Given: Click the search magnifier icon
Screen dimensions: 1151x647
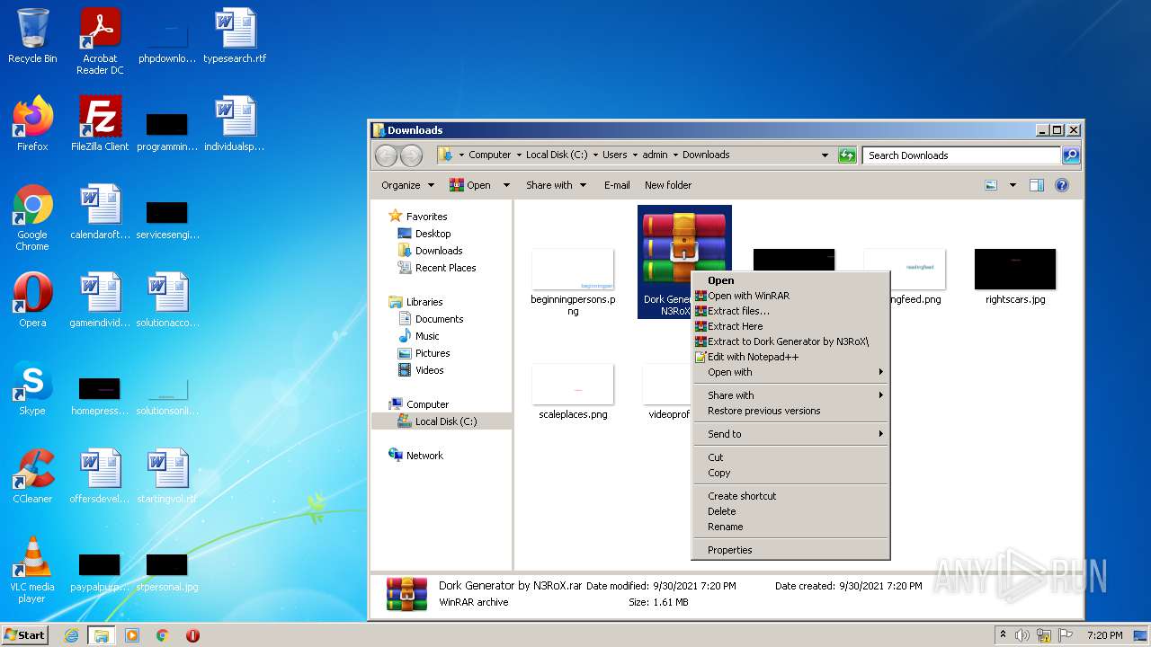Looking at the screenshot, I should [x=1070, y=155].
